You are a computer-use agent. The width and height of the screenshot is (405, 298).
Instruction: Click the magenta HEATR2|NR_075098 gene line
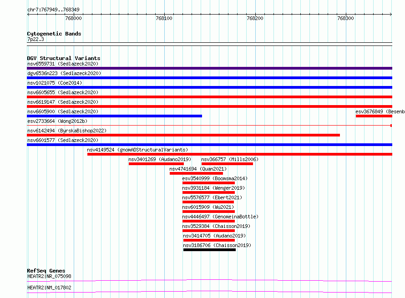point(209,280)
